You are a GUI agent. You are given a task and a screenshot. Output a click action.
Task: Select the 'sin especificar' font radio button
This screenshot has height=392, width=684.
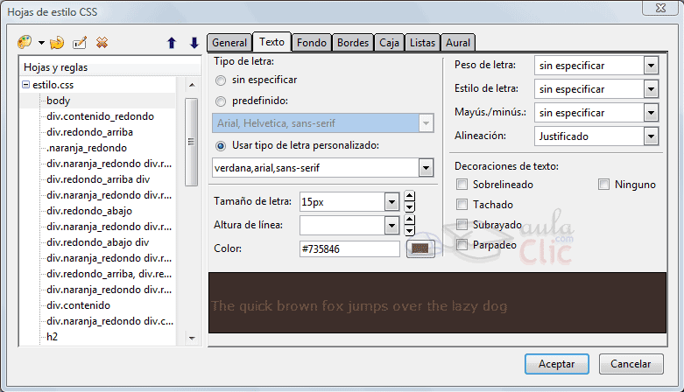click(x=221, y=80)
